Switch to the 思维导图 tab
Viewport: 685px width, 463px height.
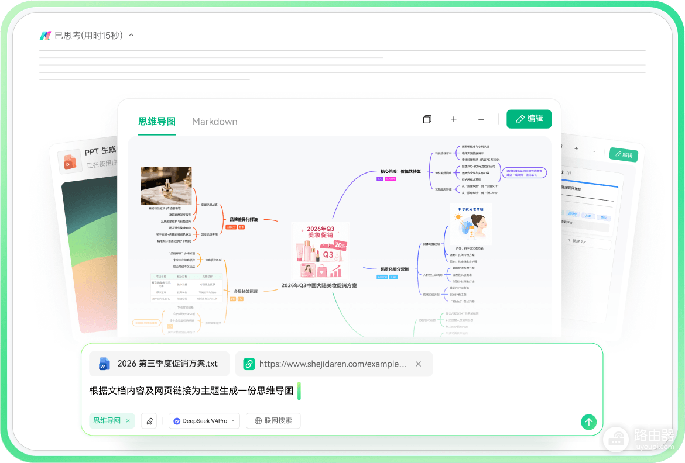click(157, 122)
